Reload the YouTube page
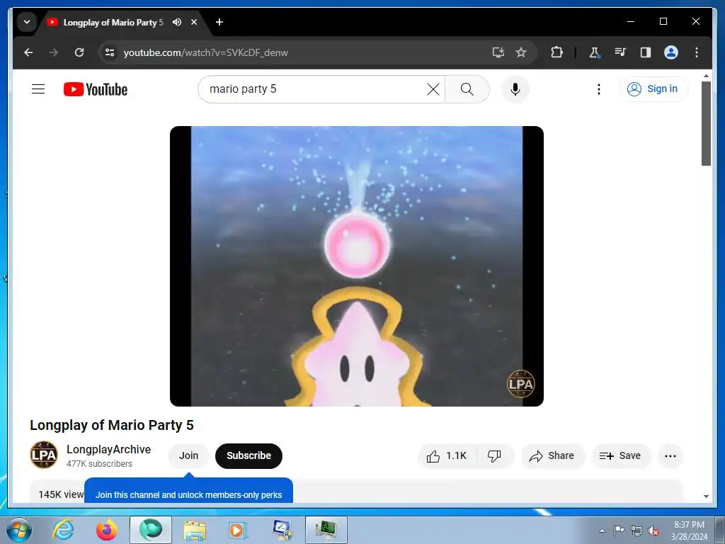 [79, 52]
